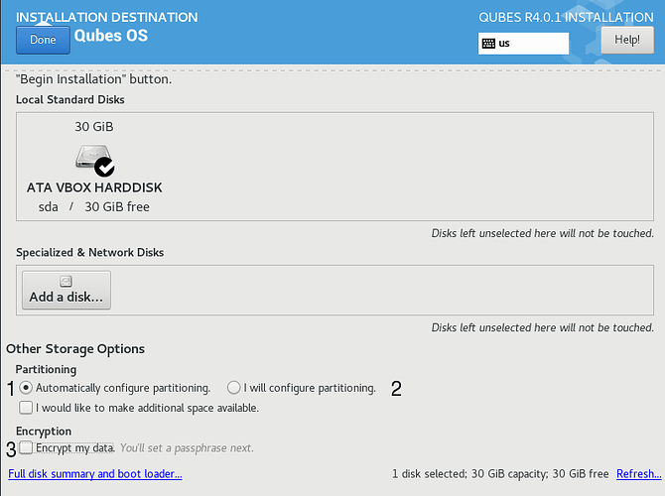
Task: Tick the Encrypt my data checkbox
Action: coord(26,447)
